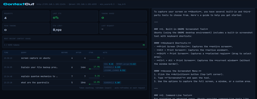Screen dimensions: 257x99
Task: Click the header URL http://192.168.1.101:11434
Action: [x=51, y=4]
